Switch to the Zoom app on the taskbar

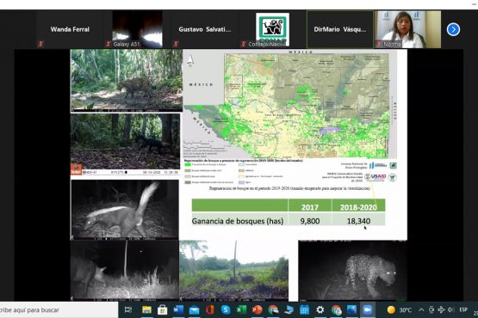368,309
